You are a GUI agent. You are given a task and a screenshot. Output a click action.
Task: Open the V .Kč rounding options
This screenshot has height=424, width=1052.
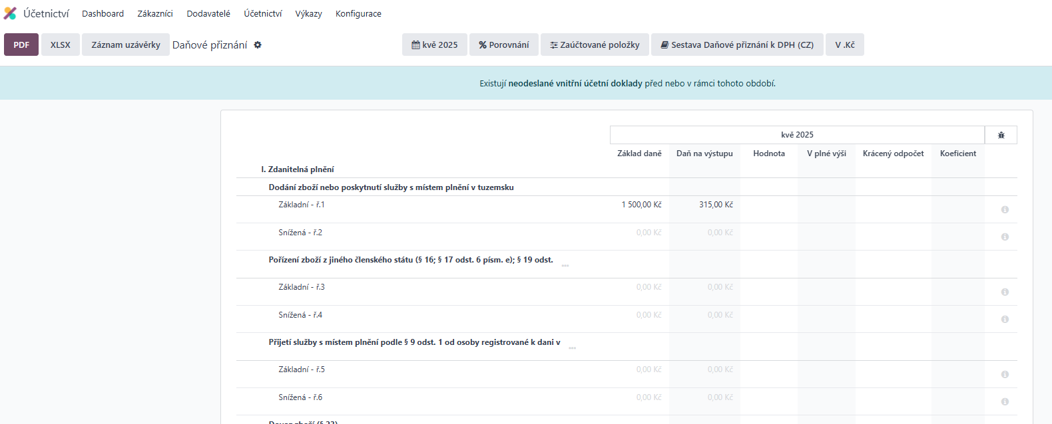(x=844, y=45)
